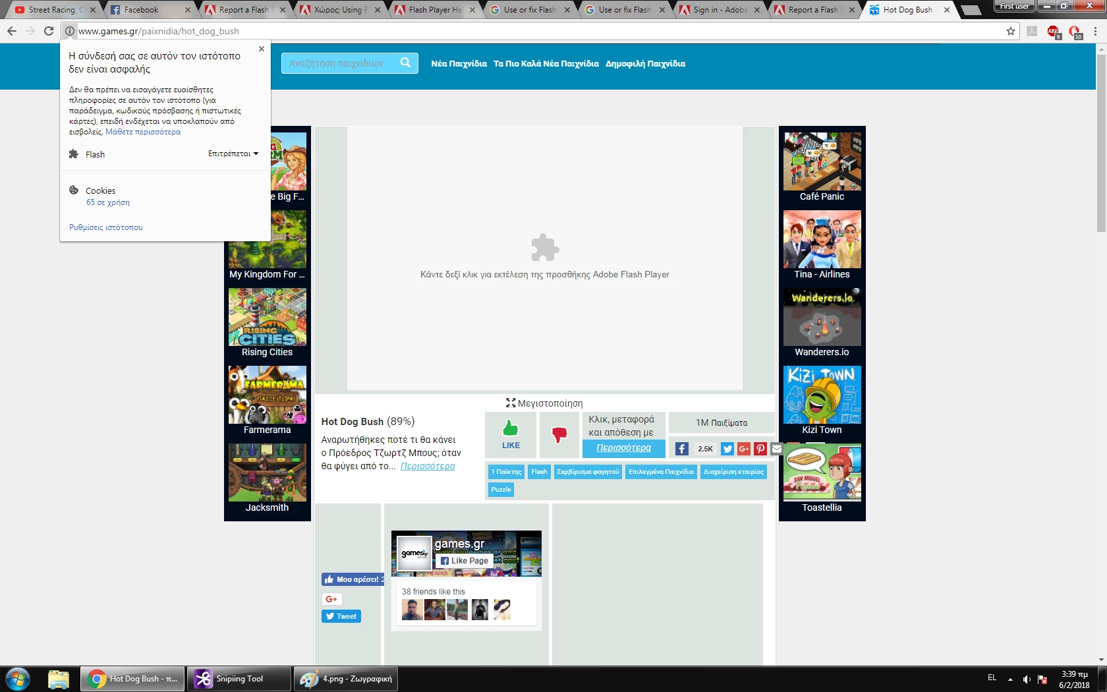Image resolution: width=1107 pixels, height=692 pixels.
Task: Open the Windows Start button
Action: (x=18, y=679)
